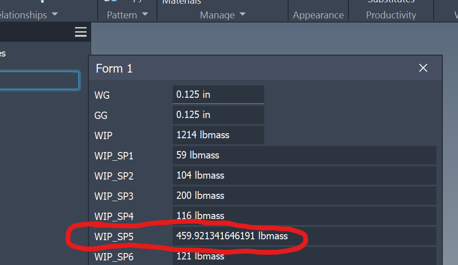The height and width of the screenshot is (265, 458).
Task: Click the Productivity panel label
Action: click(x=391, y=15)
